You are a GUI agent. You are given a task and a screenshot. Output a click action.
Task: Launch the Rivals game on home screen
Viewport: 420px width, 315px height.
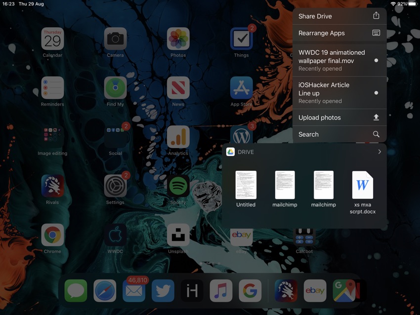pyautogui.click(x=52, y=186)
